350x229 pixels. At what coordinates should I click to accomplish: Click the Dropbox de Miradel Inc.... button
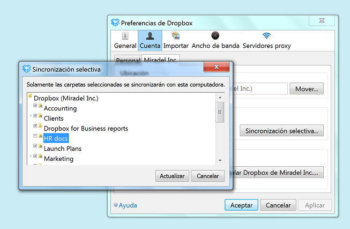point(278,172)
